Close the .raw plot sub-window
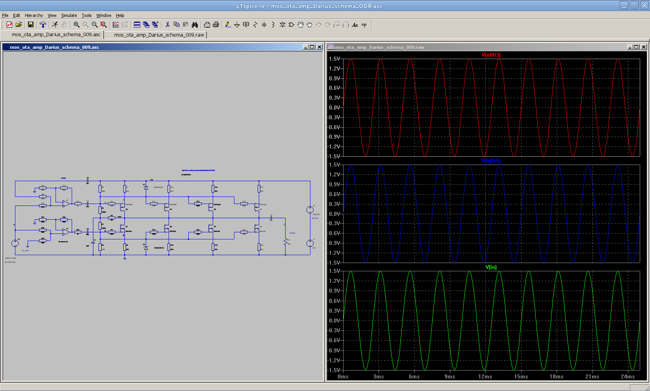The height and width of the screenshot is (391, 650). pyautogui.click(x=644, y=47)
